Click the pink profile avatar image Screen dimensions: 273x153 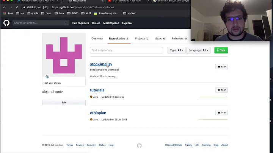(64, 55)
